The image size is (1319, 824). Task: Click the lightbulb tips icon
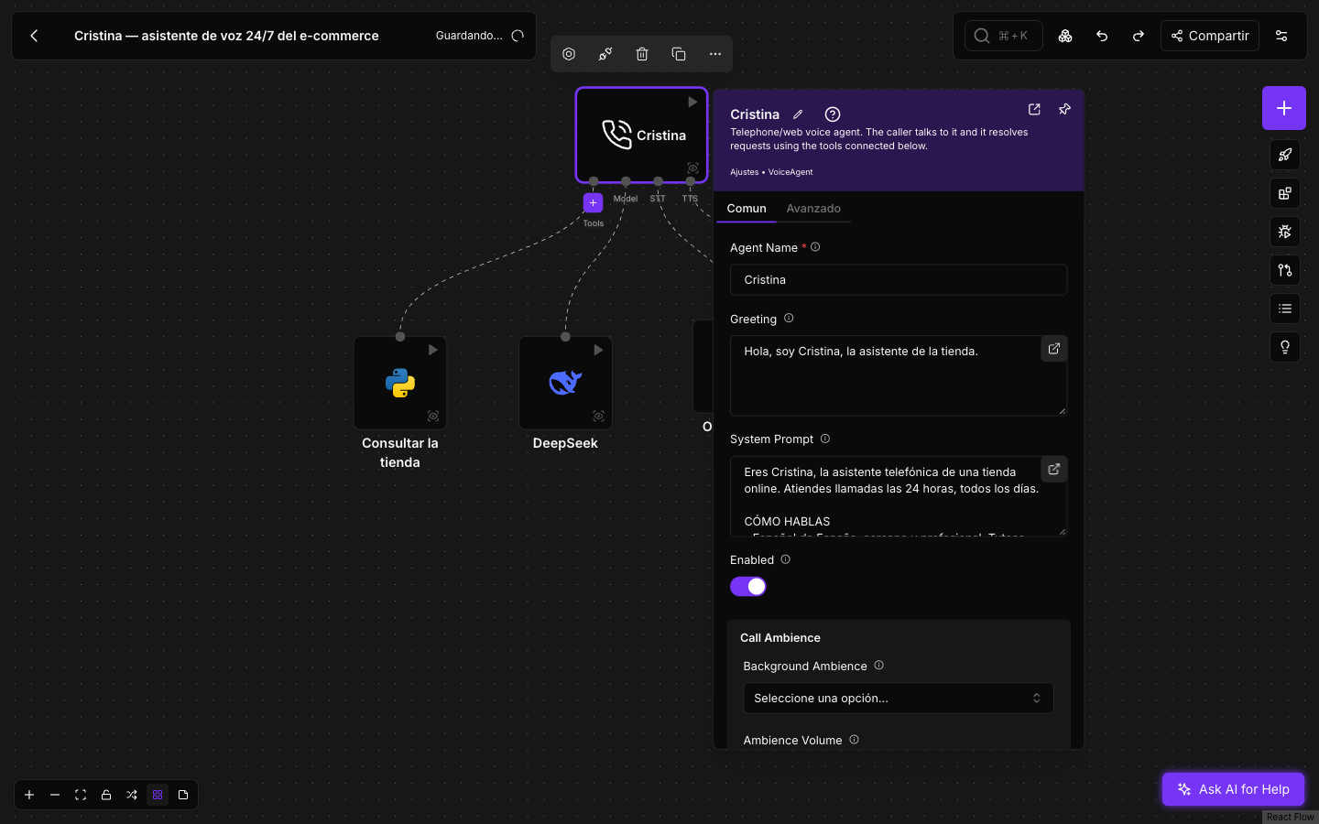tap(1285, 347)
